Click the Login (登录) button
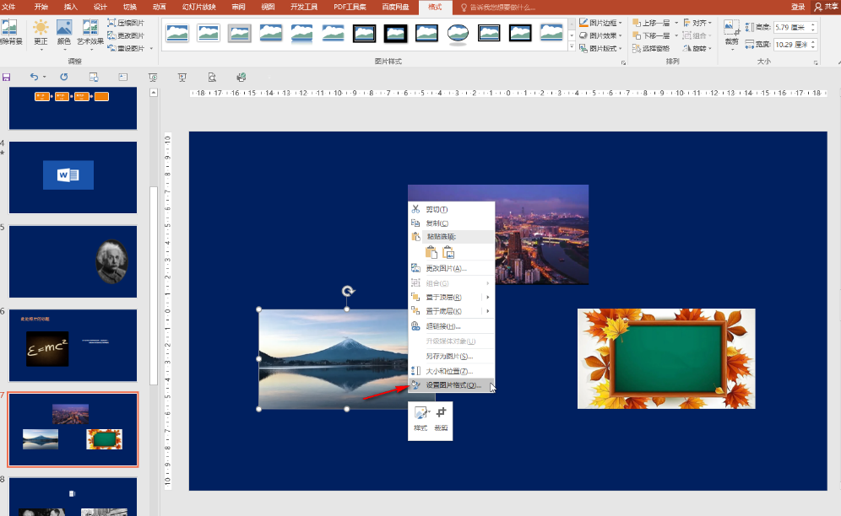Screen dimensions: 841x516 [798, 7]
